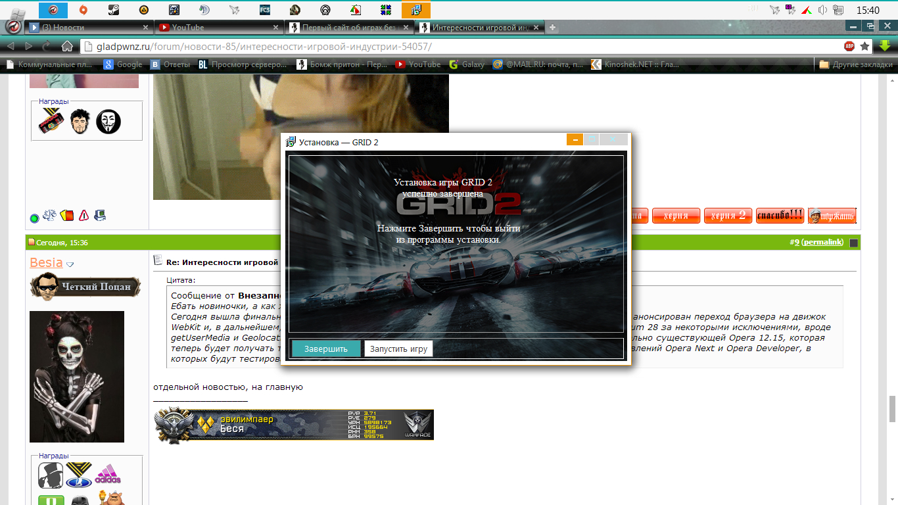
Task: Switch to the Первый сайт об играх tab
Action: (350, 28)
